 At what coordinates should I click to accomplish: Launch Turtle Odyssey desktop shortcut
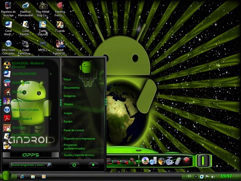pos(43,28)
